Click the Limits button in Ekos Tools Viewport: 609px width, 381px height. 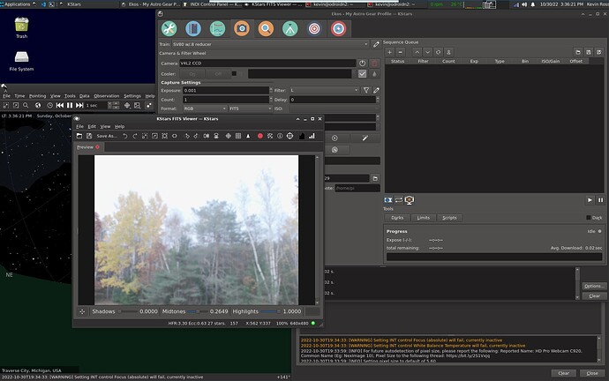(424, 218)
